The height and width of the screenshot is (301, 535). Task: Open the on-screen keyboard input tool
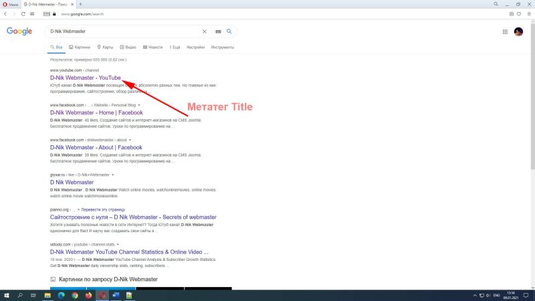[218, 31]
